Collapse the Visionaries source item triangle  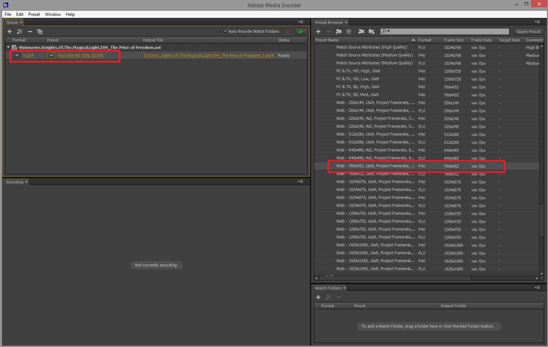click(8, 47)
